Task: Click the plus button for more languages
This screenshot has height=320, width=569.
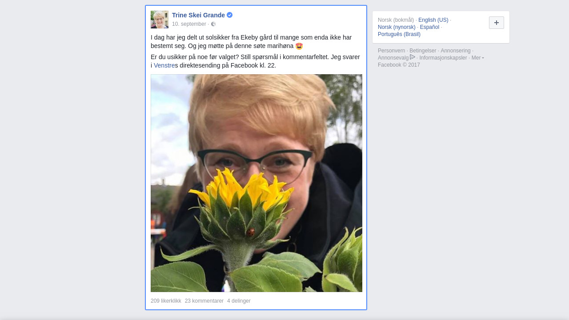Action: click(497, 23)
